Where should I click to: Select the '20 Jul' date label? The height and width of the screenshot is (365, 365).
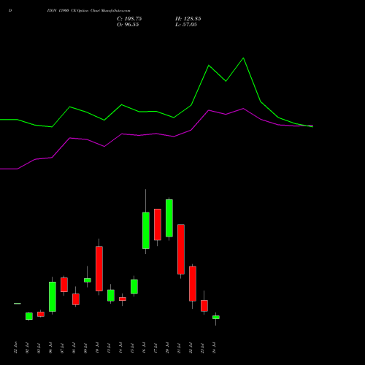click(x=167, y=348)
